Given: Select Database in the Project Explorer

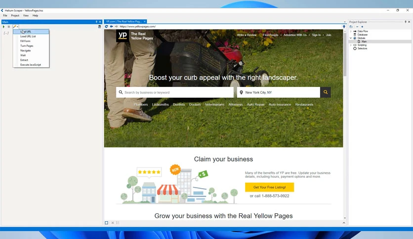Looking at the screenshot, I should tap(363, 35).
